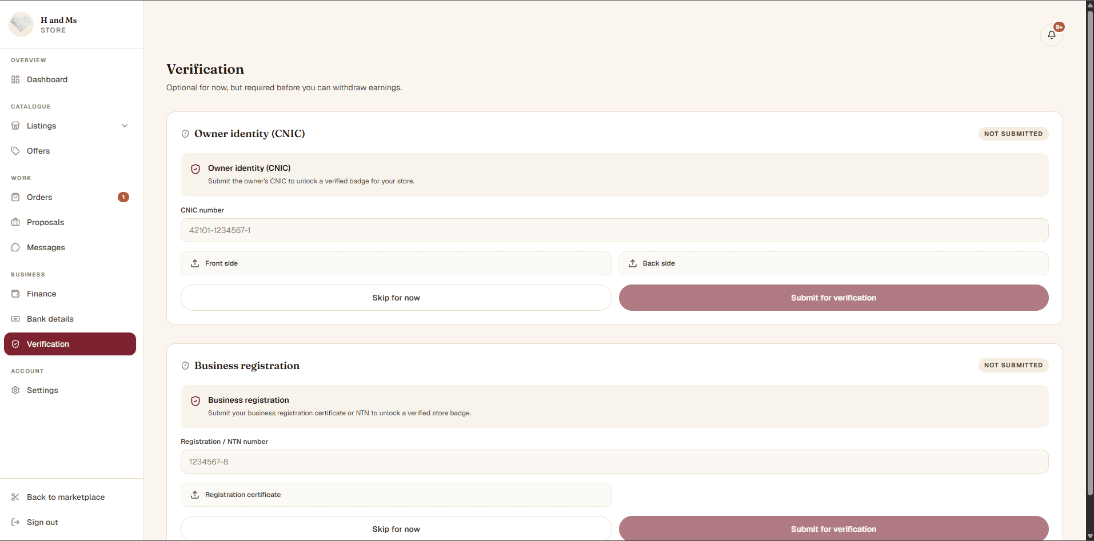The image size is (1094, 541).
Task: Click the 'CNIC number' field label
Action: 202,210
